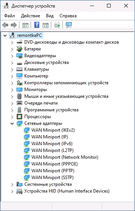Show or hide the console tree icon
Image resolution: width=135 pixels, height=211 pixels.
coord(25,25)
